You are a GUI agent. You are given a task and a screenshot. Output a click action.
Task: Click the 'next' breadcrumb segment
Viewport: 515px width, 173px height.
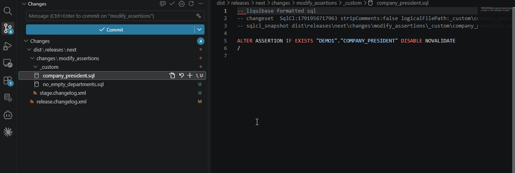[260, 3]
